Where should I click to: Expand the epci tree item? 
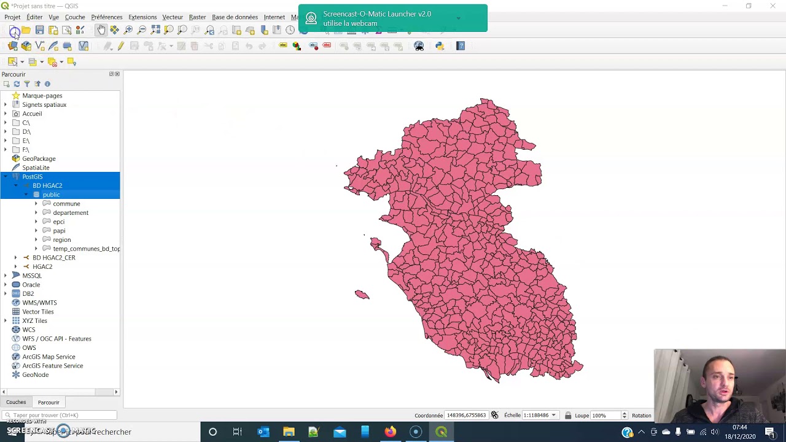pos(36,222)
